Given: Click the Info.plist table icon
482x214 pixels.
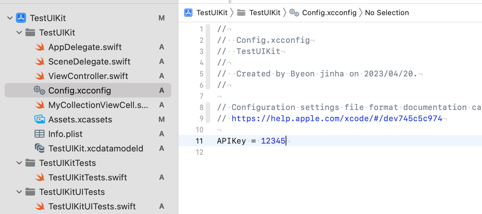Looking at the screenshot, I should click(x=40, y=134).
